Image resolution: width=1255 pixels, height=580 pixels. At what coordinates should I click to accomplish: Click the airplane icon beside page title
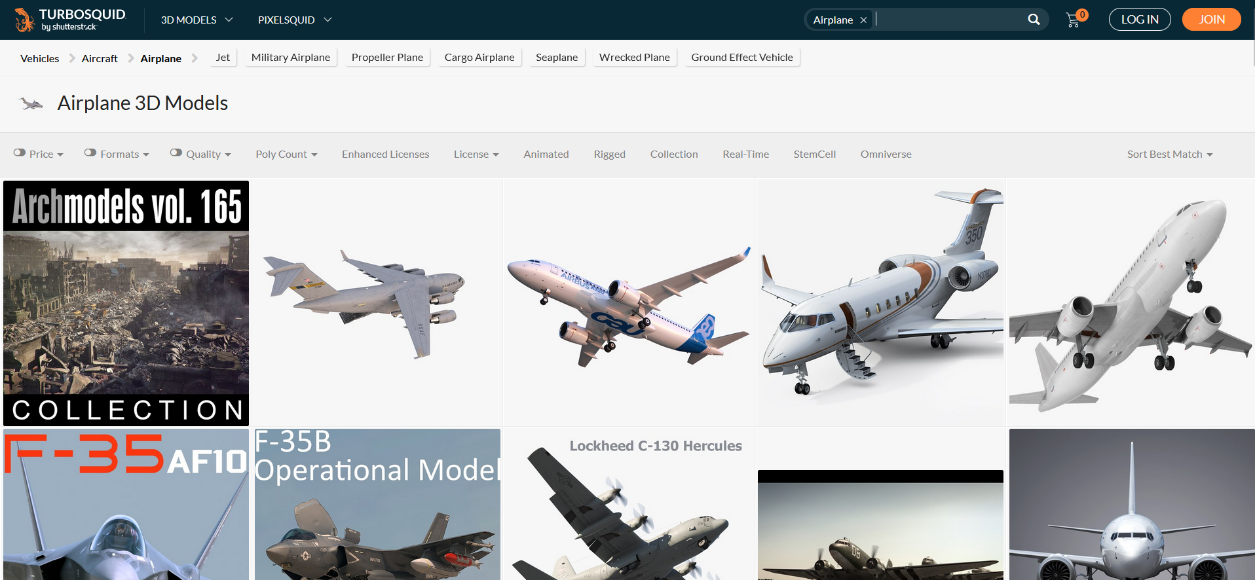pyautogui.click(x=31, y=103)
